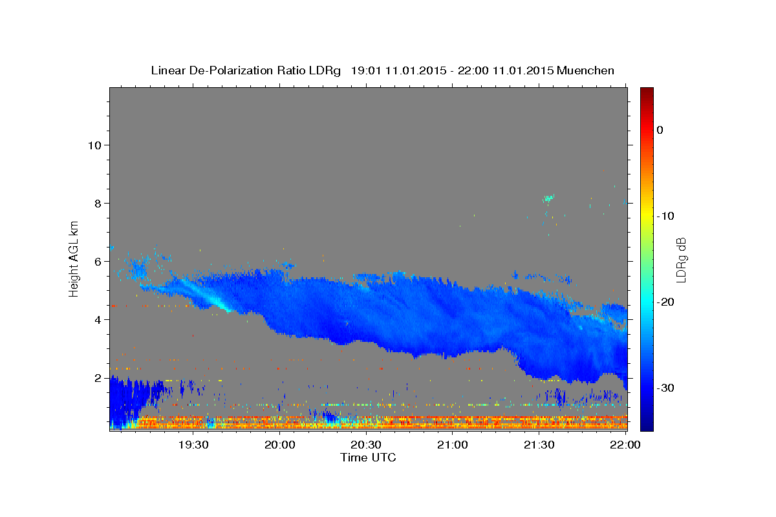Image resolution: width=776 pixels, height=517 pixels.
Task: Click the dark red top of the colorbar
Action: 647,94
